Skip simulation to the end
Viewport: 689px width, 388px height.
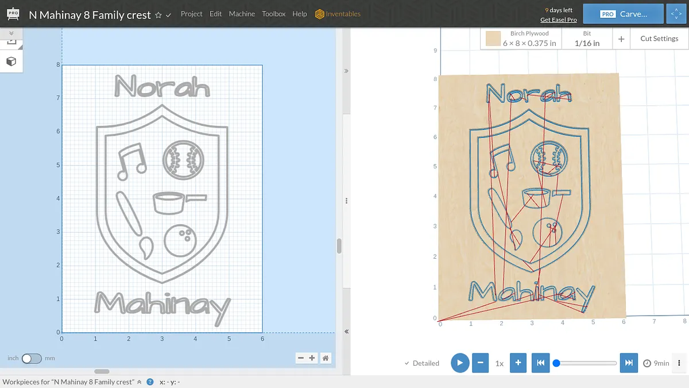pyautogui.click(x=629, y=363)
